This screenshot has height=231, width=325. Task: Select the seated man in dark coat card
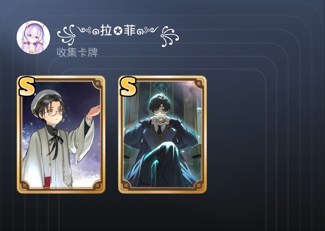point(162,134)
